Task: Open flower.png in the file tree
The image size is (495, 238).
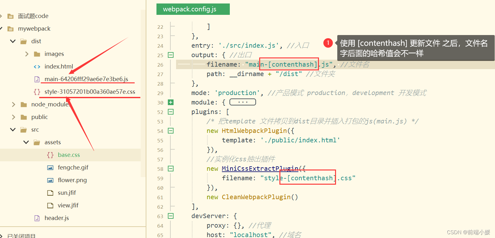Action: (72, 180)
